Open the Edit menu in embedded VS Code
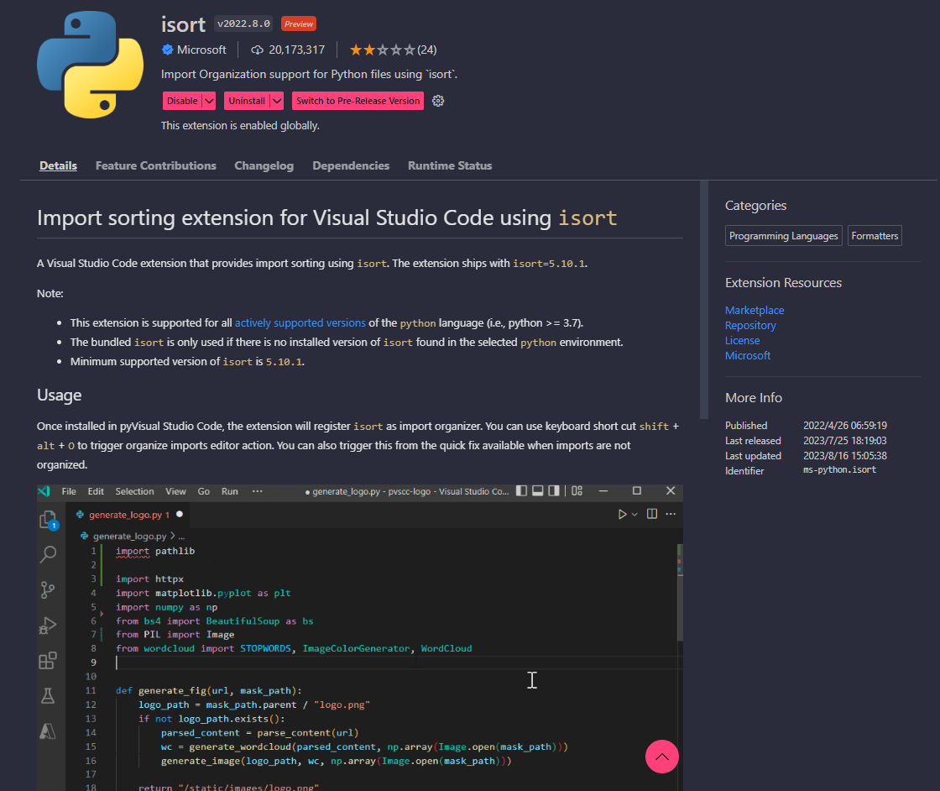Image resolution: width=940 pixels, height=791 pixels. [96, 491]
